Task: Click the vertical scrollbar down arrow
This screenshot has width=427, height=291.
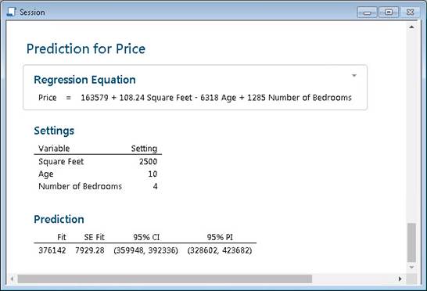Action: tap(411, 268)
